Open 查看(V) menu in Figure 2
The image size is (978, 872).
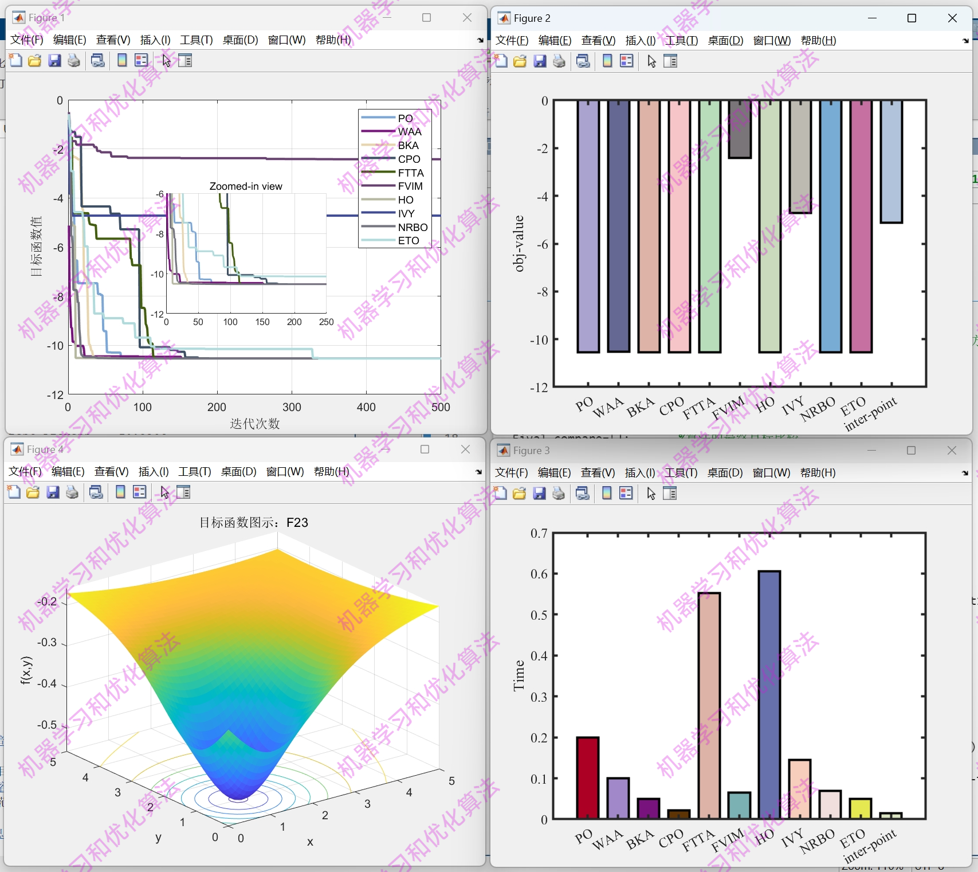(x=599, y=40)
